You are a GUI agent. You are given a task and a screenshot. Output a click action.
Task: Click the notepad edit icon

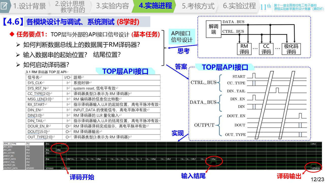coord(4,6)
